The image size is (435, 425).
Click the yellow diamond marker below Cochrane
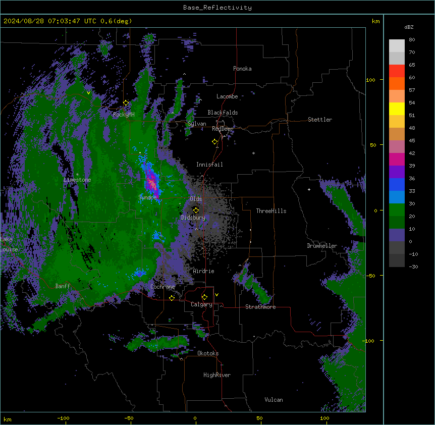click(x=172, y=298)
